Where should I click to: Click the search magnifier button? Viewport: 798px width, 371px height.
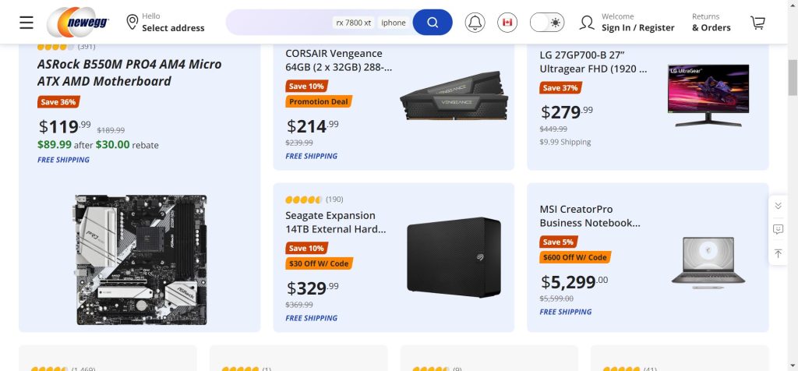(433, 22)
